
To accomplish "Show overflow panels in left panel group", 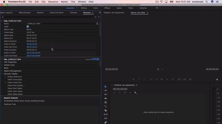I will tap(100, 12).
